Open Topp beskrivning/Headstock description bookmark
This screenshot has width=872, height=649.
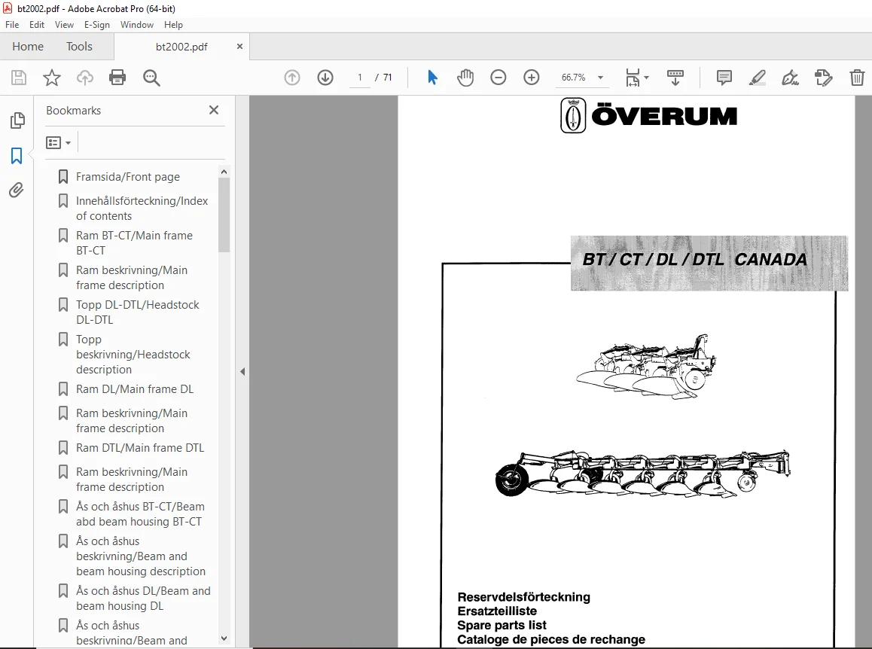point(133,355)
